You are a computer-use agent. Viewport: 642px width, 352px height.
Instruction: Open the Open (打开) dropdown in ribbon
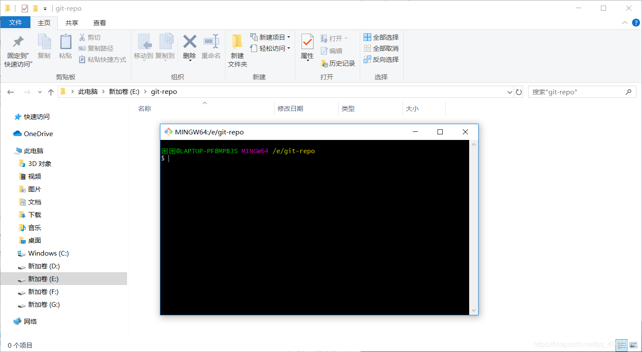pos(334,39)
